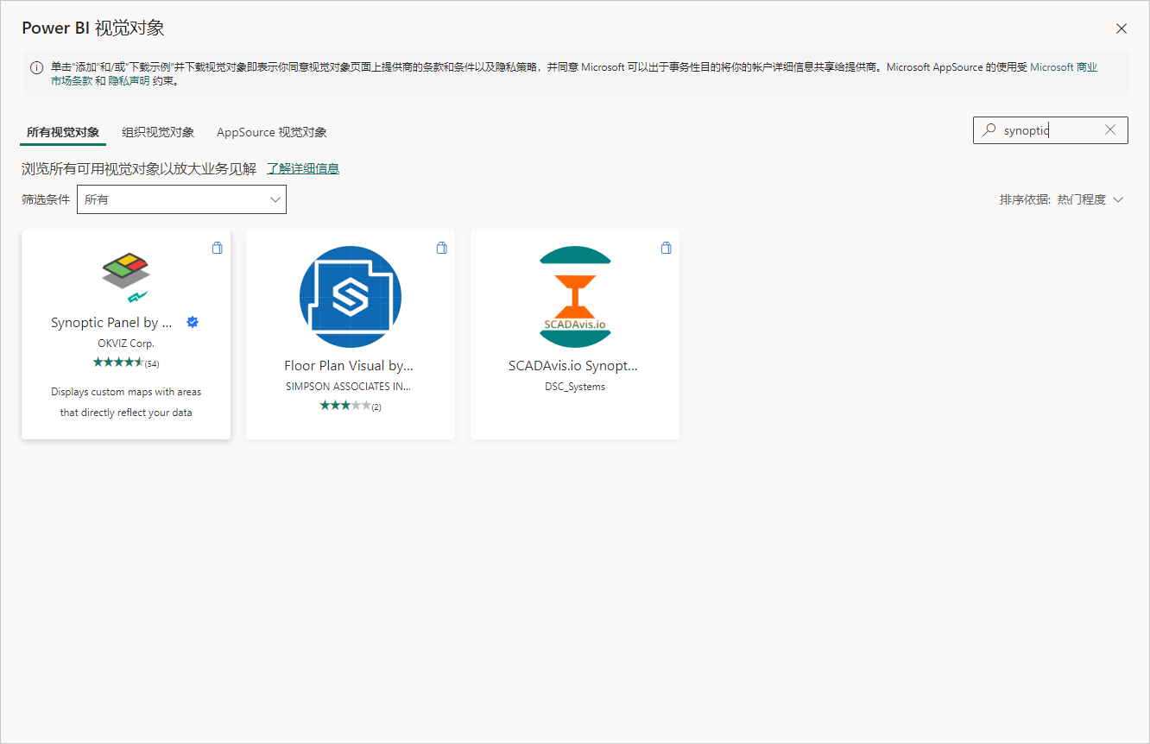Click the Synoptic Panel description text
Screen dimensions: 1150x744
point(126,402)
